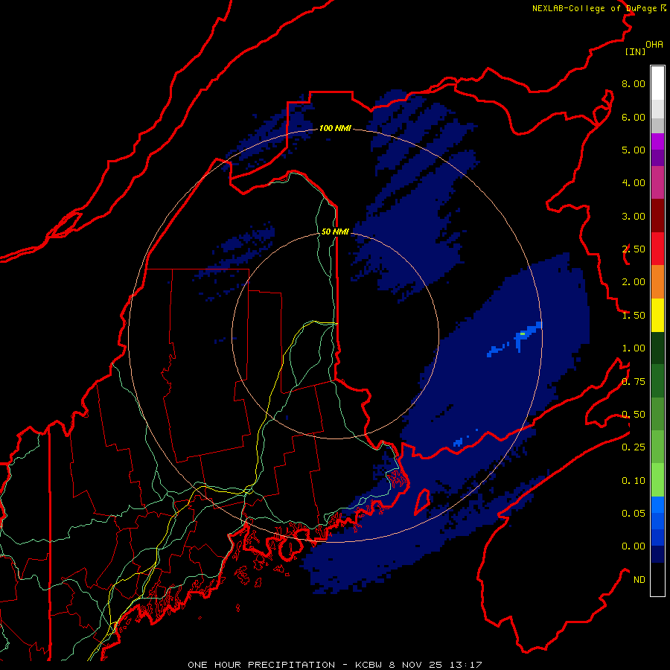This screenshot has height=670, width=670.
Task: Click the bright red swatch at 2.50
Action: coord(657,249)
